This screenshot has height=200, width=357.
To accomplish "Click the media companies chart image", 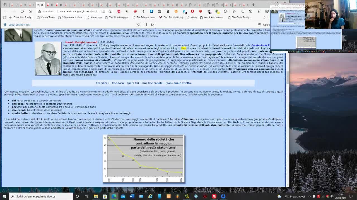I will click(144, 159).
